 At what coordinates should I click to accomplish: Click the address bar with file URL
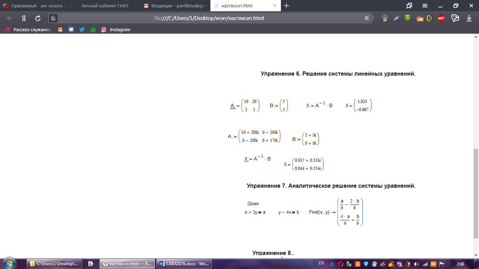[x=209, y=18]
